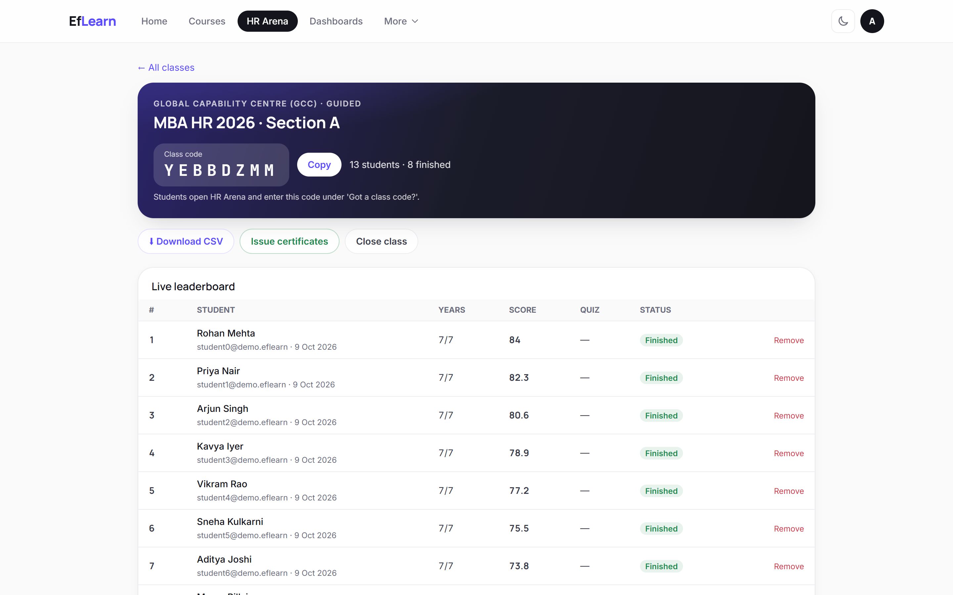
Task: Copy the class code
Action: click(x=319, y=165)
